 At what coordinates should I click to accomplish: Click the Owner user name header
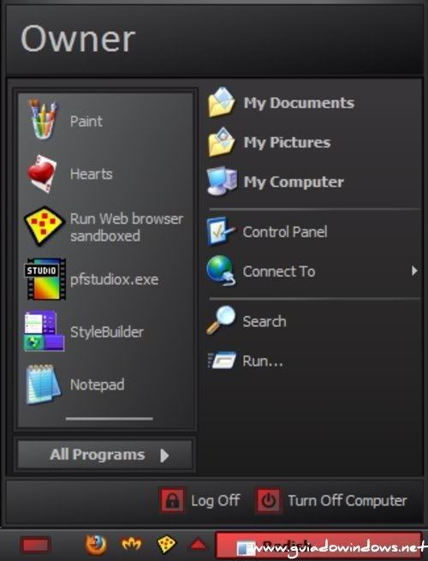tap(78, 39)
